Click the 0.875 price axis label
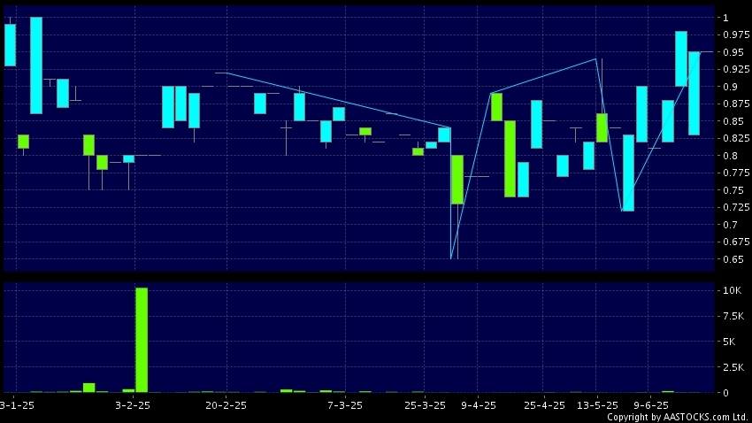Screen dimensions: 752x423 [x=737, y=104]
